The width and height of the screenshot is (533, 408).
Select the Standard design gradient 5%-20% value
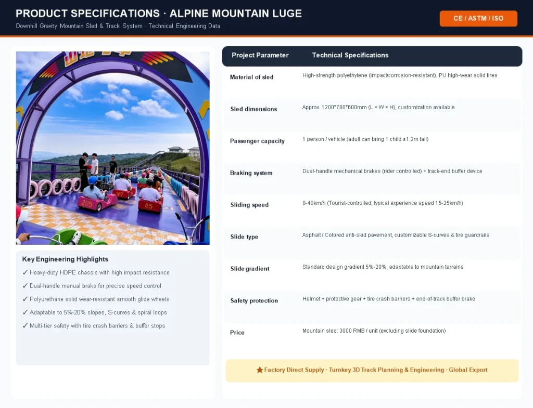(x=383, y=267)
